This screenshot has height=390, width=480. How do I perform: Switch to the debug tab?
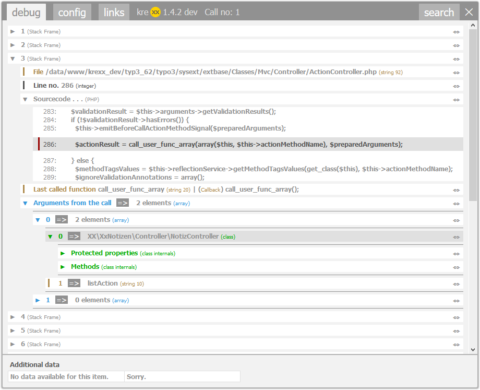26,12
